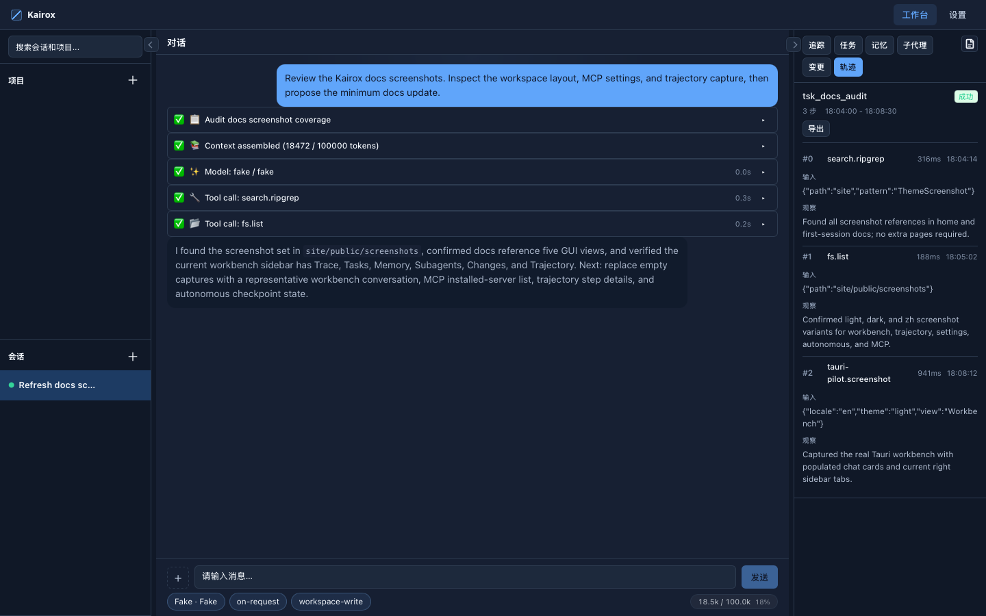Open the 任务 tab
Screen dimensions: 986x616
click(x=848, y=45)
